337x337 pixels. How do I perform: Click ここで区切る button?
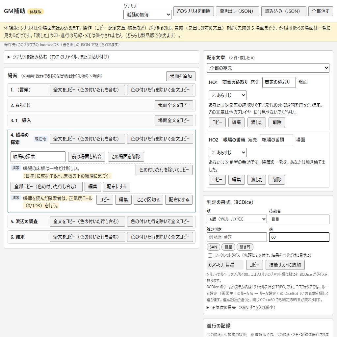click(x=148, y=200)
